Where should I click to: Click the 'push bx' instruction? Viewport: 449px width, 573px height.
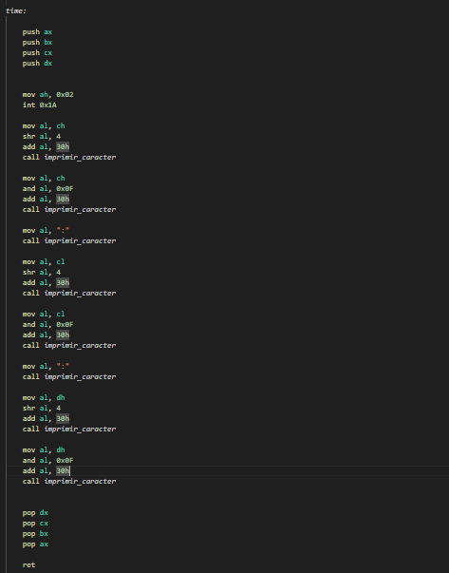(x=37, y=43)
